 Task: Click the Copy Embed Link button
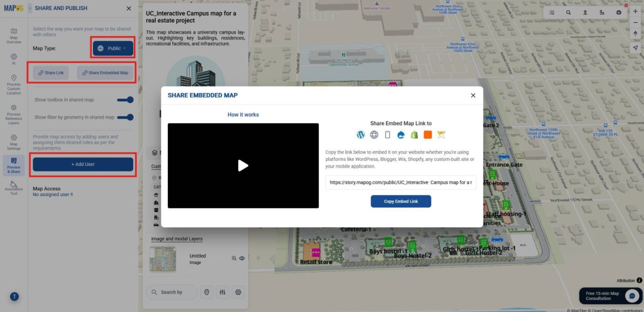tap(401, 201)
